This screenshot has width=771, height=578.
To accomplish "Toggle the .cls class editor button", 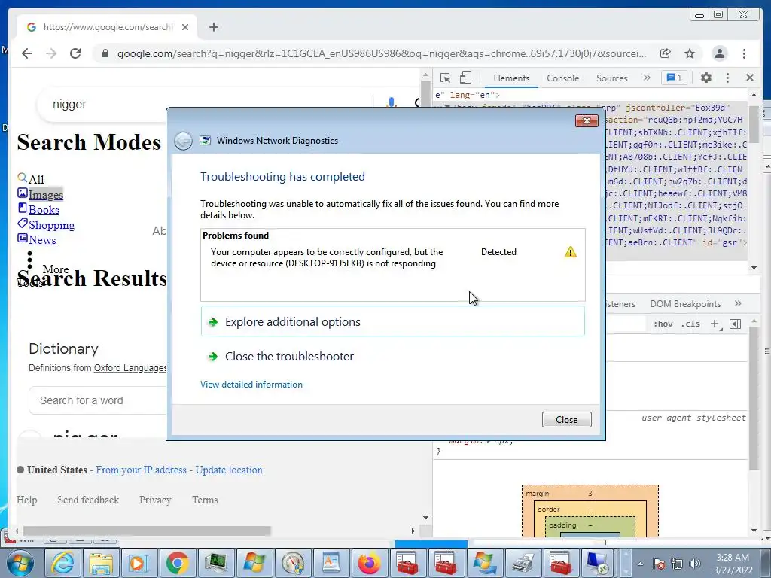I will [690, 324].
